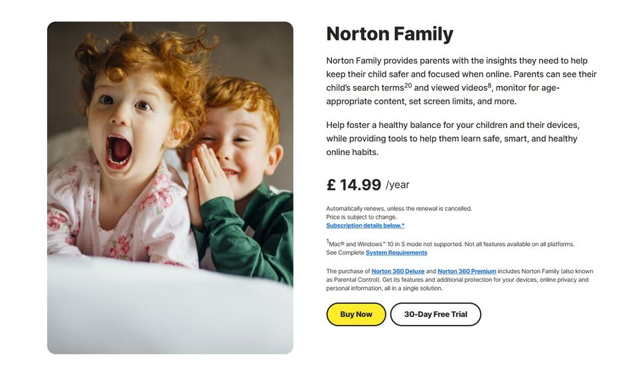Click the S mode not supported note

coord(450,244)
